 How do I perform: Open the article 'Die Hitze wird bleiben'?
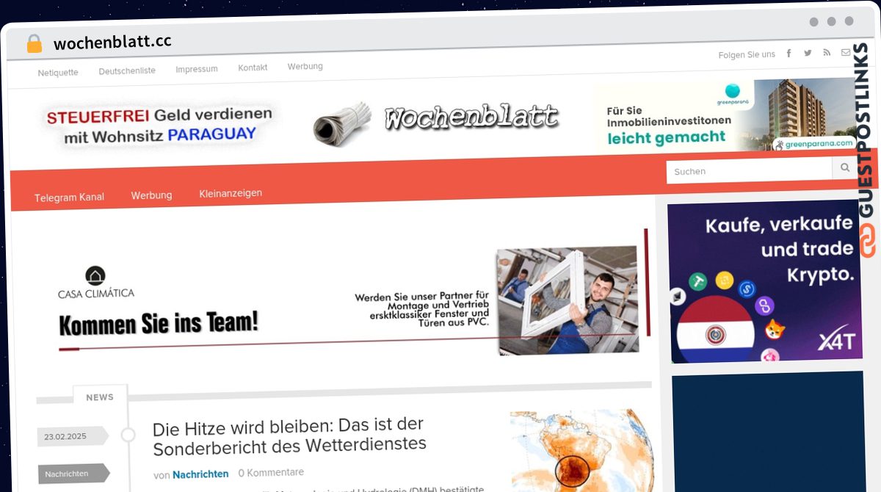pos(289,435)
